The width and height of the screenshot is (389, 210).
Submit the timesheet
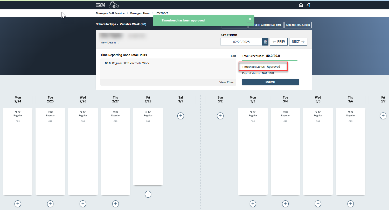click(x=270, y=82)
